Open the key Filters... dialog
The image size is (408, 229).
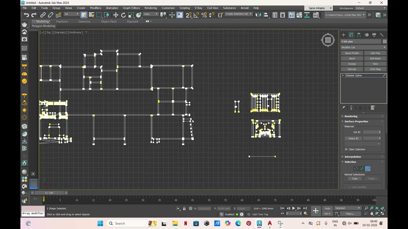point(350,214)
